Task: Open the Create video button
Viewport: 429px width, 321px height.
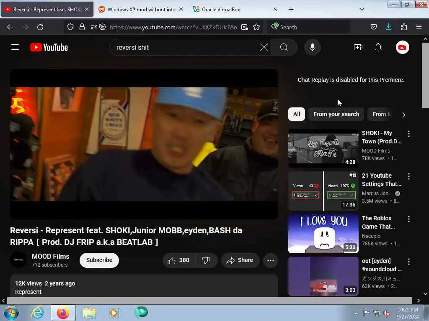Action: pyautogui.click(x=358, y=47)
